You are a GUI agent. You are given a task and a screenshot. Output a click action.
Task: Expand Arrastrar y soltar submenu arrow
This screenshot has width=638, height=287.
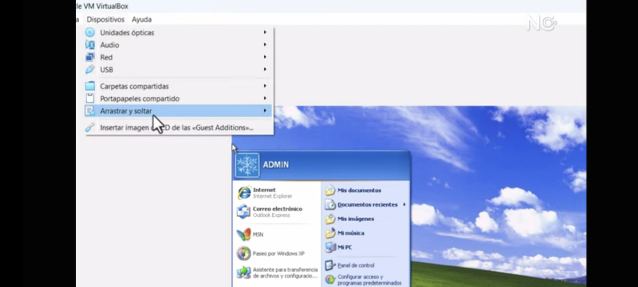coord(265,111)
